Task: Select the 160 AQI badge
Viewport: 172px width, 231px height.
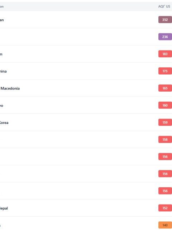Action: 165,105
